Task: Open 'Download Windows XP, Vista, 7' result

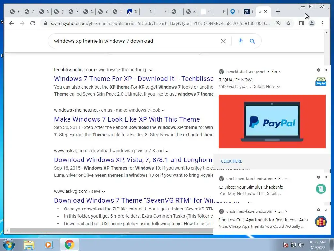Action: [133, 160]
